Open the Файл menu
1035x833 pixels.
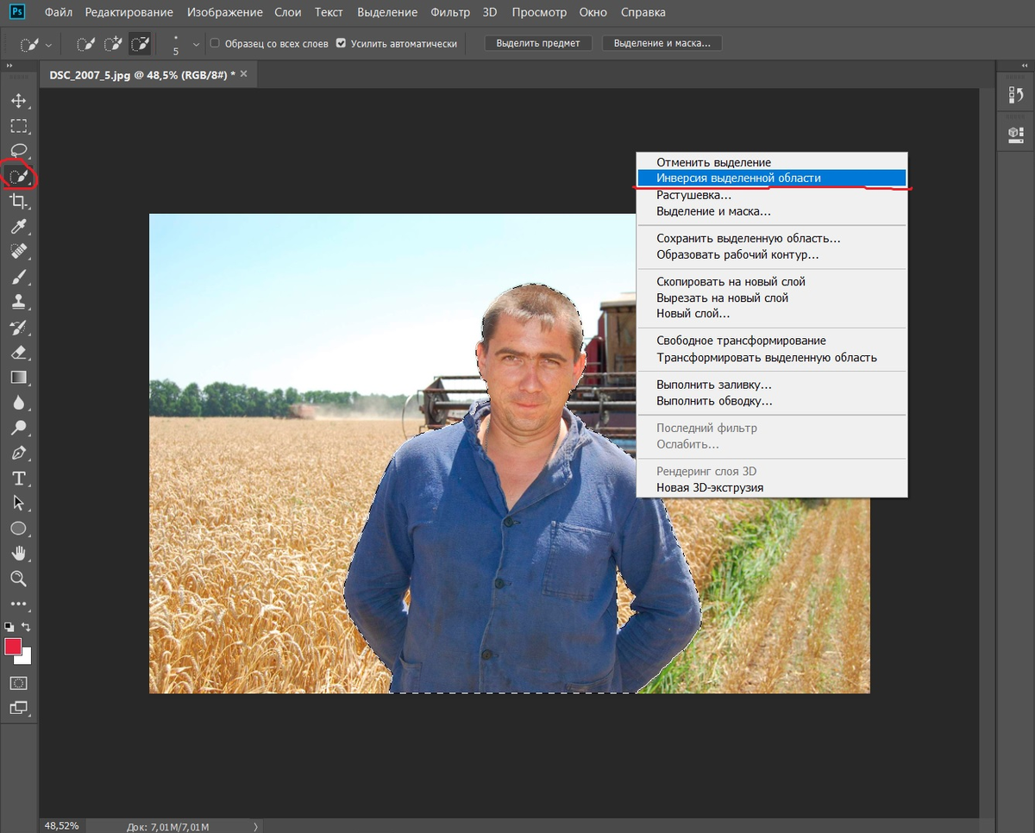(59, 12)
